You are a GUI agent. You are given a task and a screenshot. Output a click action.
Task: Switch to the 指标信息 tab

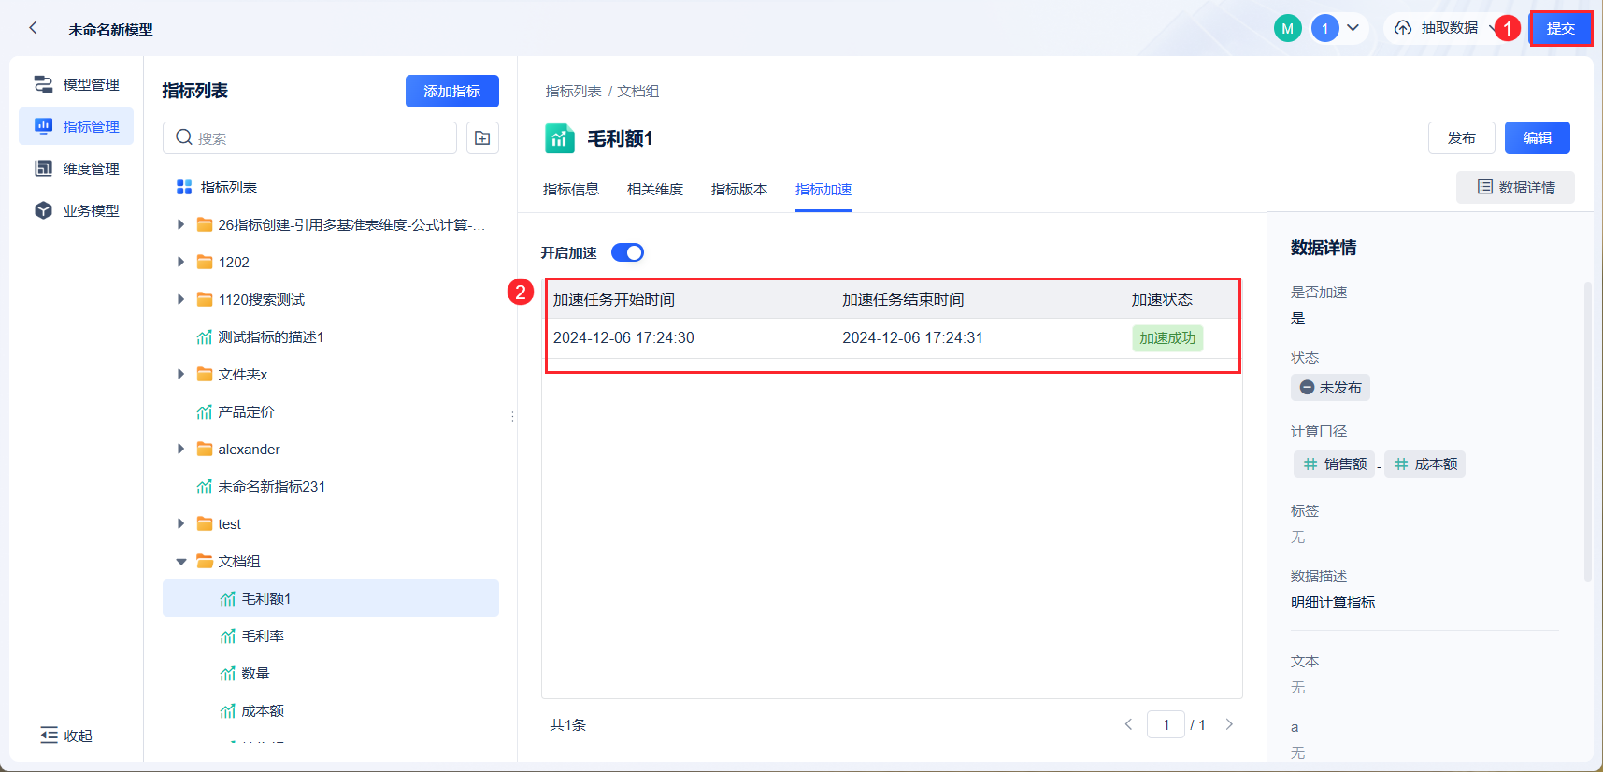pyautogui.click(x=571, y=189)
